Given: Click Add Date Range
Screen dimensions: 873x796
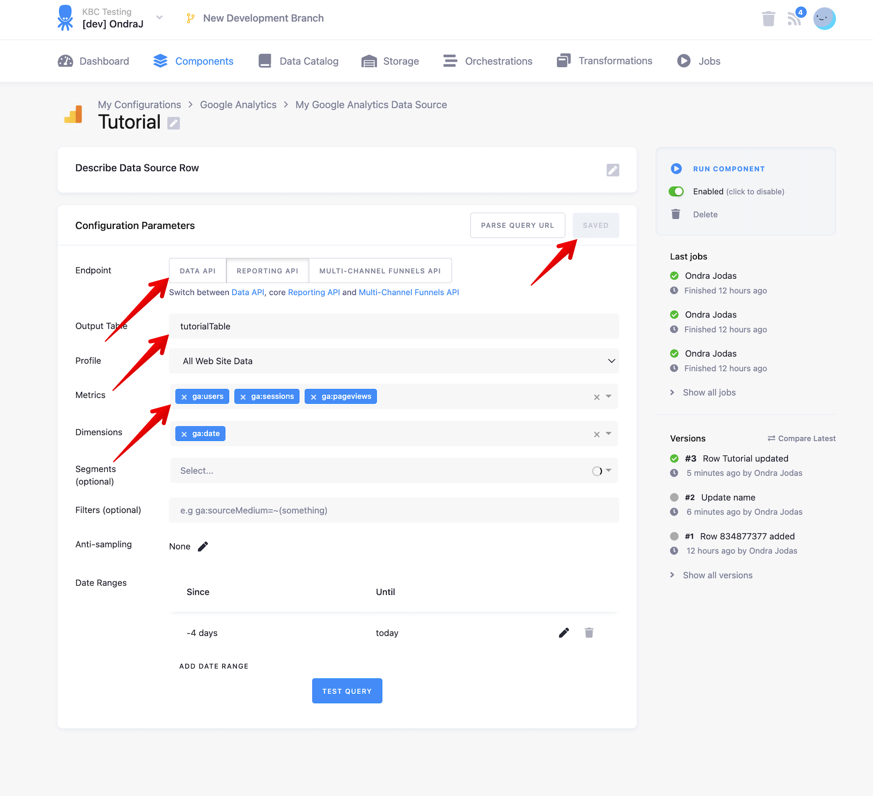Looking at the screenshot, I should pyautogui.click(x=214, y=666).
